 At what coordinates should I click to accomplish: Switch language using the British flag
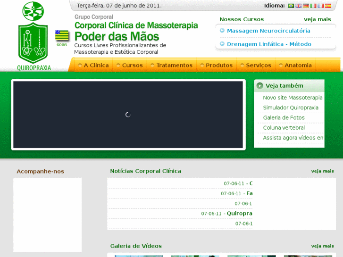pyautogui.click(x=298, y=6)
